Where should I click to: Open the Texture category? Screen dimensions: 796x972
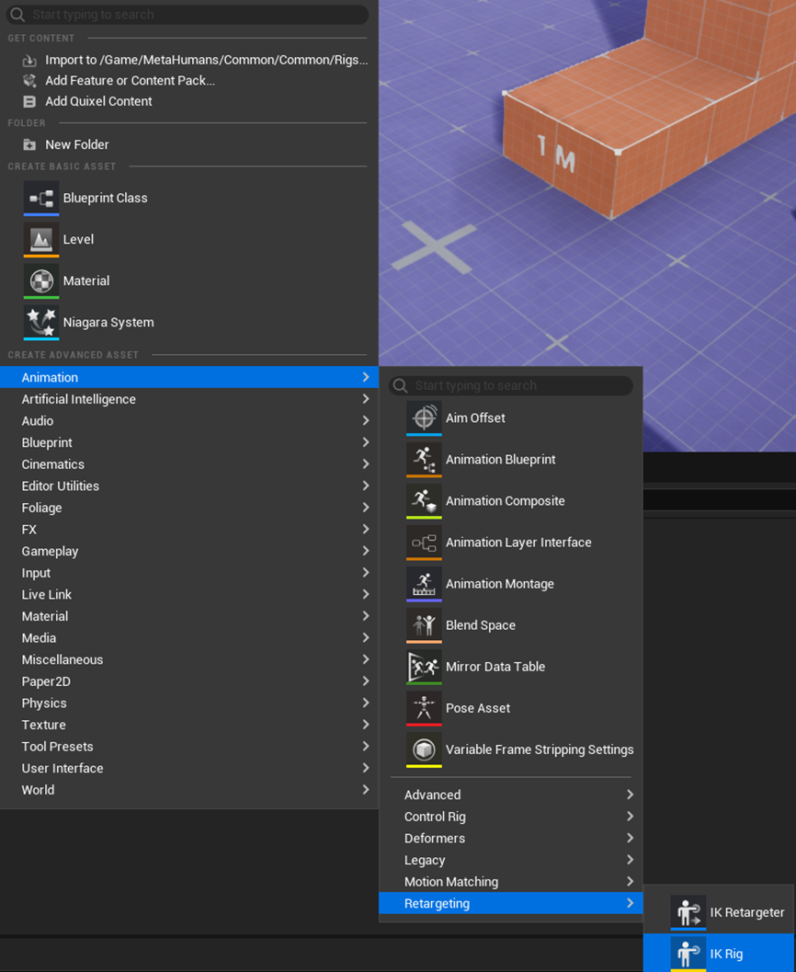coord(189,725)
